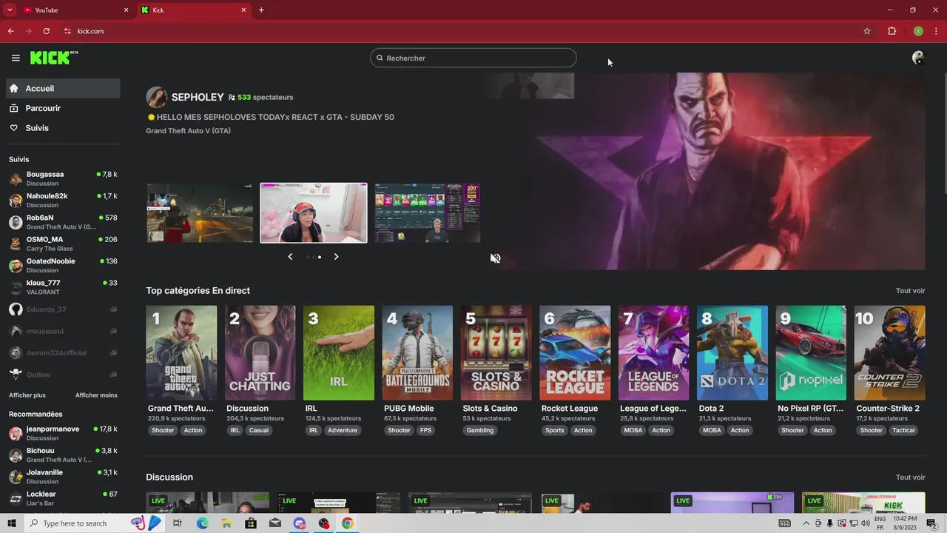
Task: Open File Explorer from the taskbar
Action: tap(226, 523)
